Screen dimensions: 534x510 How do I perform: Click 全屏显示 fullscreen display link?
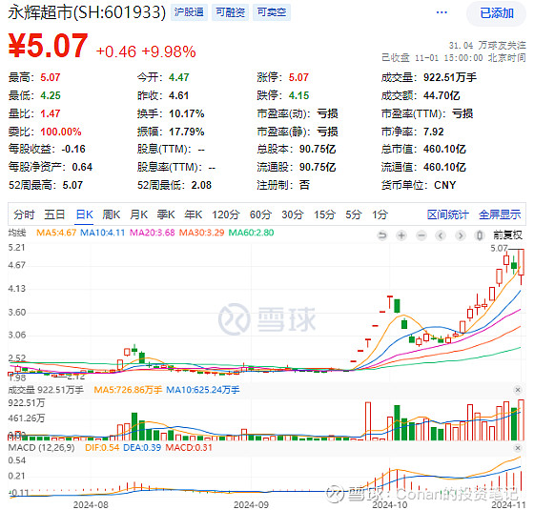tap(500, 214)
